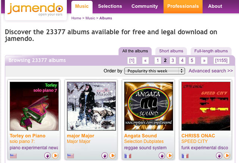Play the Torley on Piano album
239x163 pixels.
(x=55, y=156)
